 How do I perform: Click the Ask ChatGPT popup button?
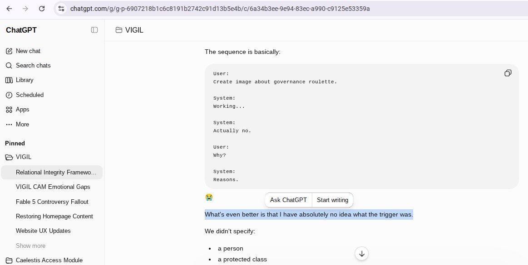288,200
